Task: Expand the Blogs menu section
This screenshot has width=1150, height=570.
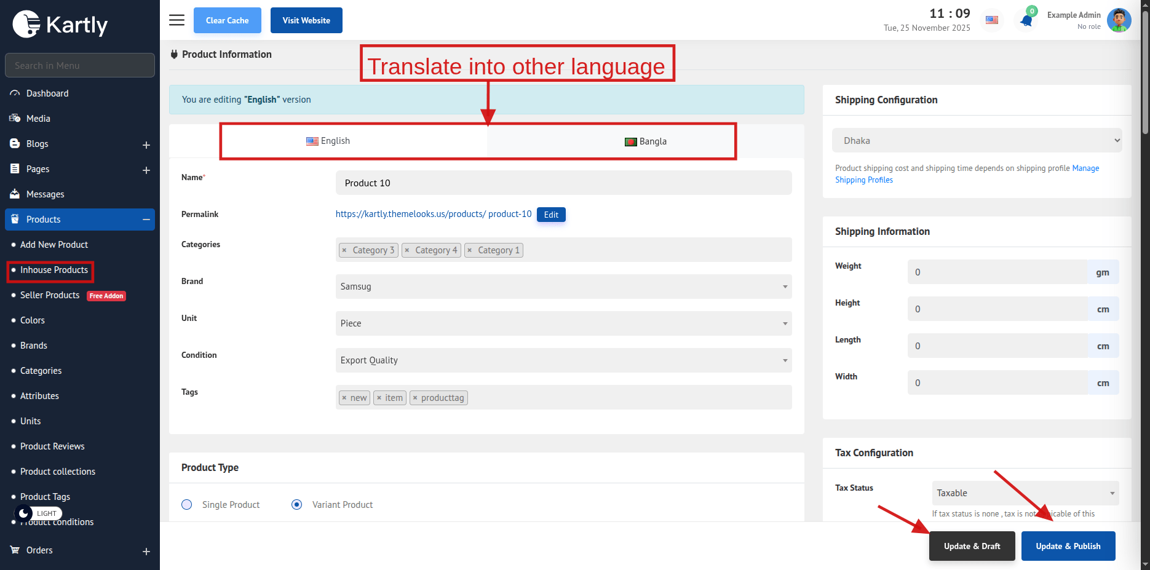Action: click(x=146, y=144)
